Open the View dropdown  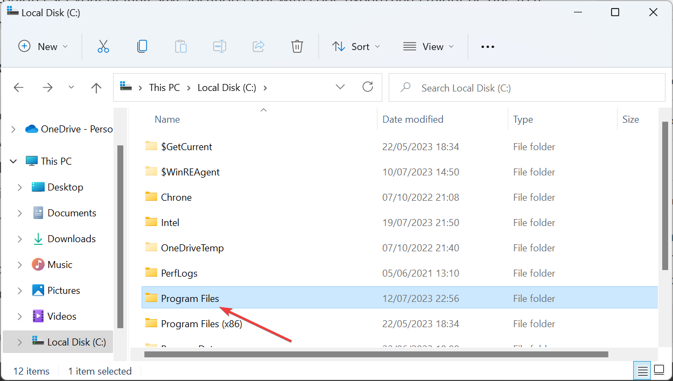[x=429, y=46]
